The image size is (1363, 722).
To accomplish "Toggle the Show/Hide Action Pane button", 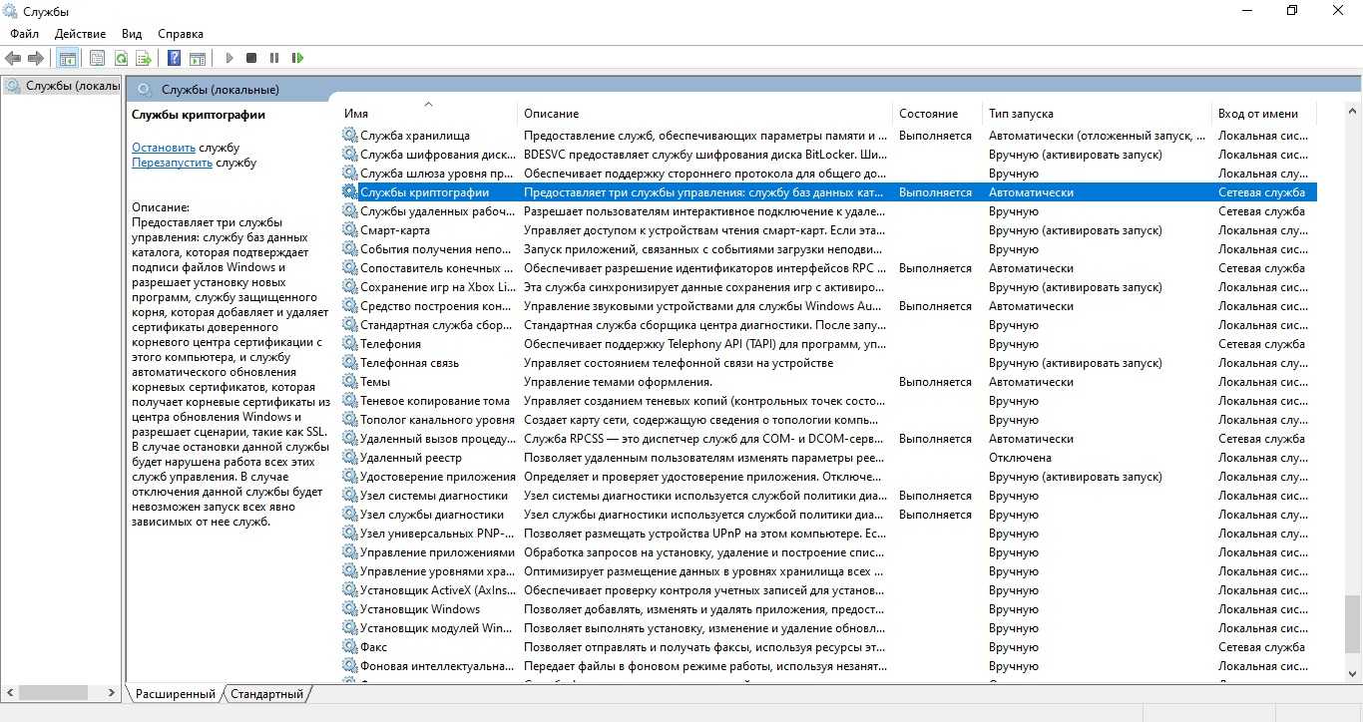I will [198, 59].
